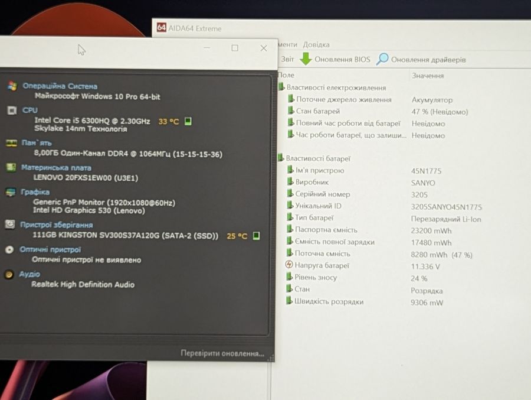Select the Ємність повної зарядки row label
This screenshot has width=531, height=400.
335,242
